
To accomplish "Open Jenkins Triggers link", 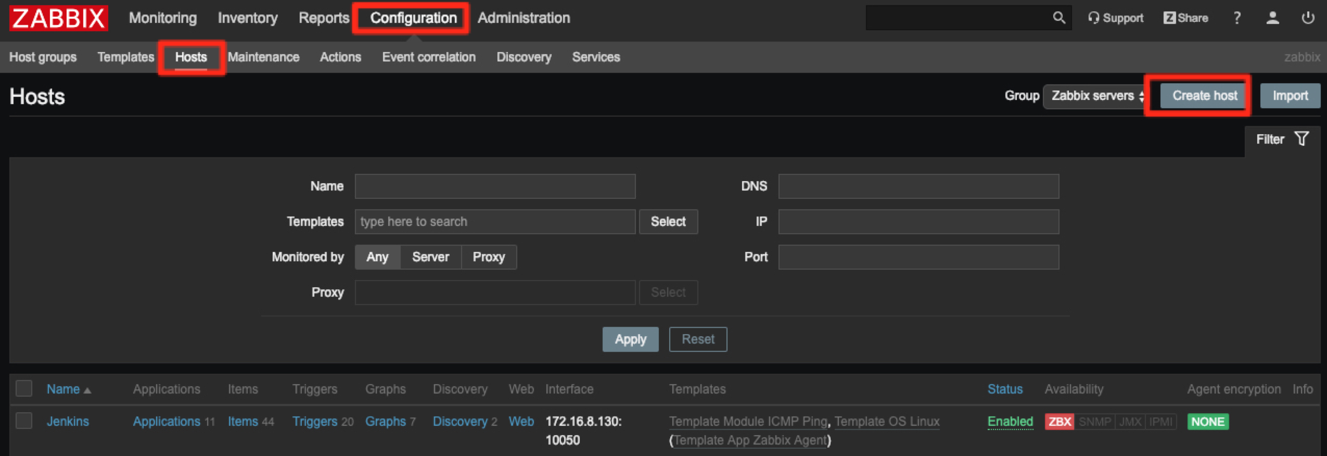I will pos(315,422).
